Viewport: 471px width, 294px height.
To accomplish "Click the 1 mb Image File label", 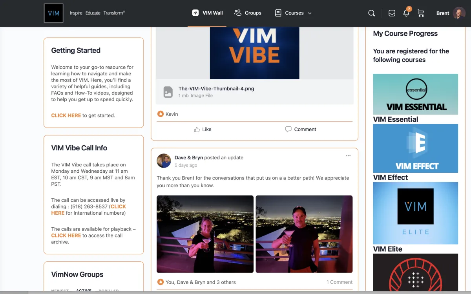I will [x=195, y=95].
